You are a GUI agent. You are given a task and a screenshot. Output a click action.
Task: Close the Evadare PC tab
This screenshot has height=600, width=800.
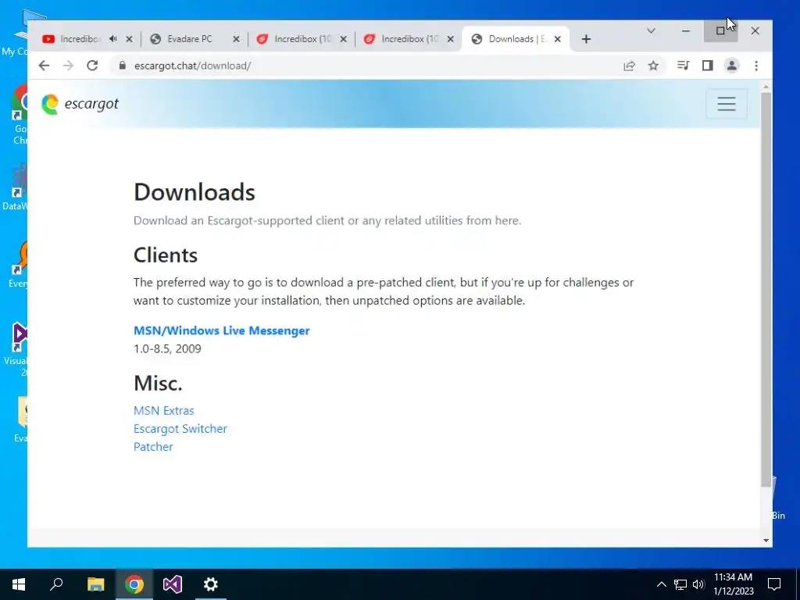pos(236,39)
